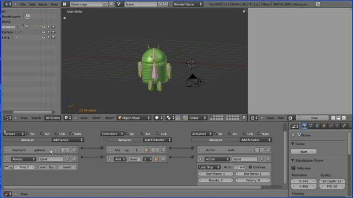This screenshot has width=353, height=198.
Task: Enable the Fullscreen checkbox
Action: tap(293, 168)
